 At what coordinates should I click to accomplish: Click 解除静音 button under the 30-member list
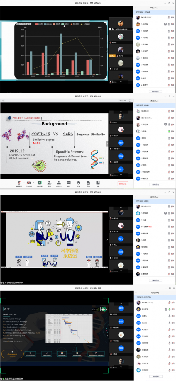[x=155, y=91]
